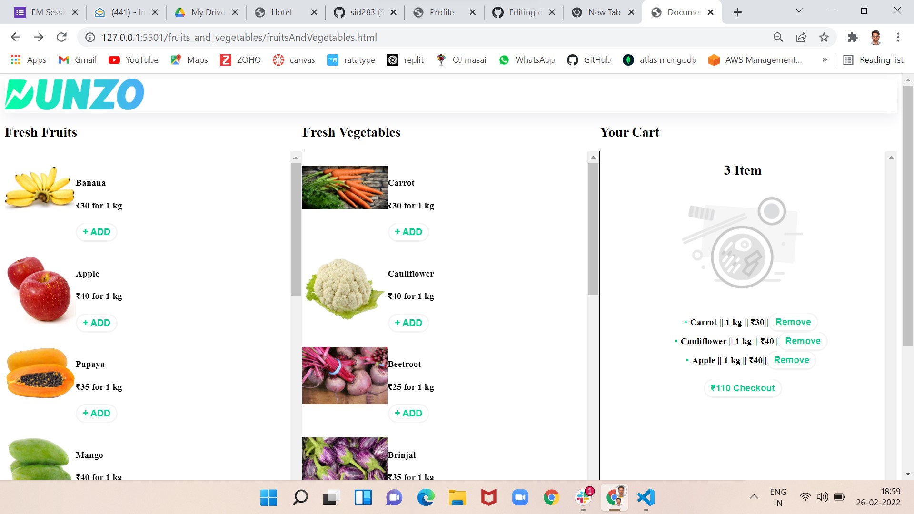The width and height of the screenshot is (914, 514).
Task: Open YouTube bookmark
Action: (x=133, y=59)
